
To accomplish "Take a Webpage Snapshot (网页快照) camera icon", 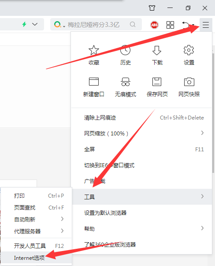I will (x=189, y=82).
